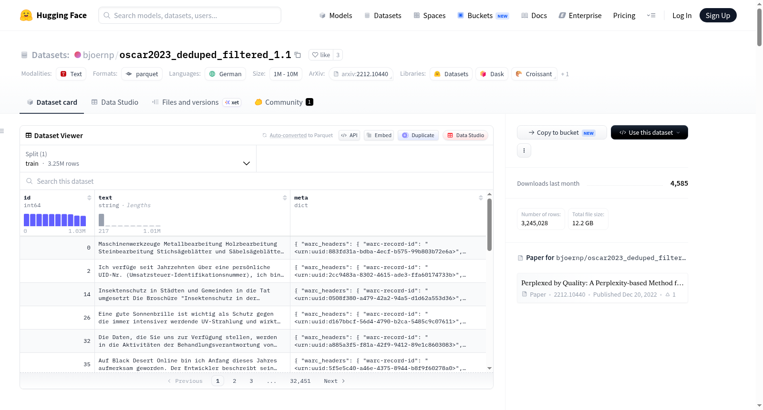This screenshot has width=763, height=410.
Task: Jump to last page 32,451
Action: click(x=300, y=381)
